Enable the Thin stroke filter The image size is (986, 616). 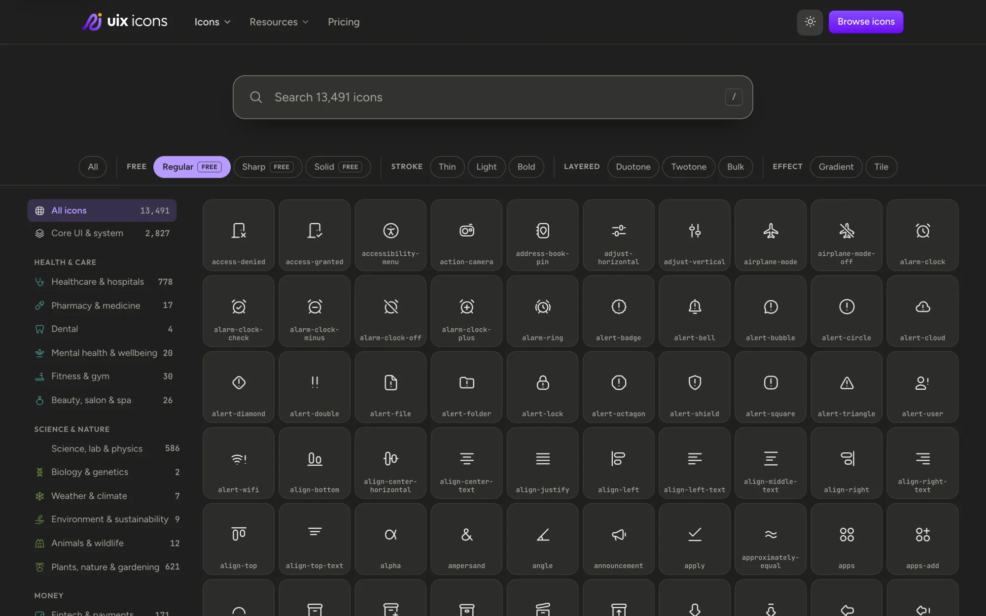[x=447, y=167]
